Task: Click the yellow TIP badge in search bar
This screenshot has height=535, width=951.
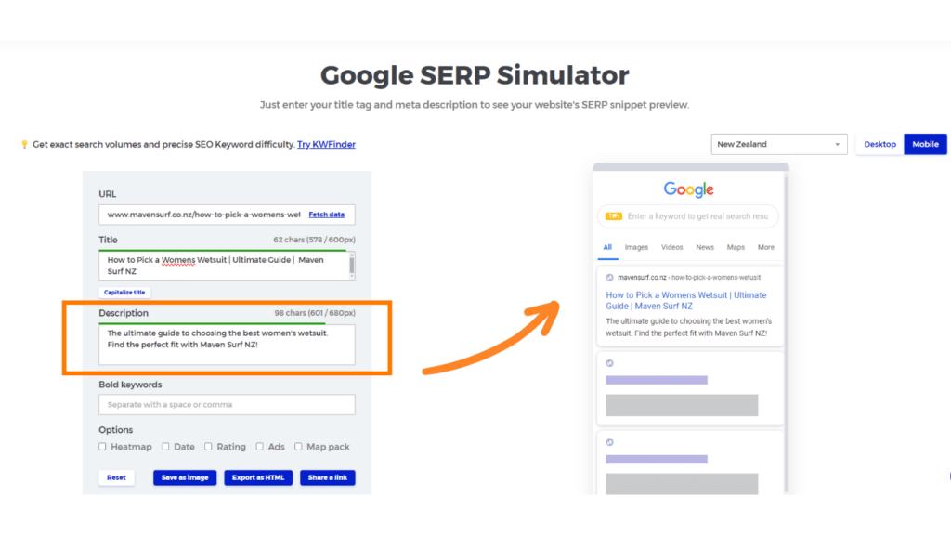Action: coord(614,215)
